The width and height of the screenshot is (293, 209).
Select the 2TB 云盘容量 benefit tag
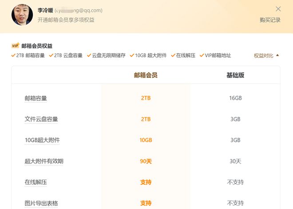pos(66,55)
